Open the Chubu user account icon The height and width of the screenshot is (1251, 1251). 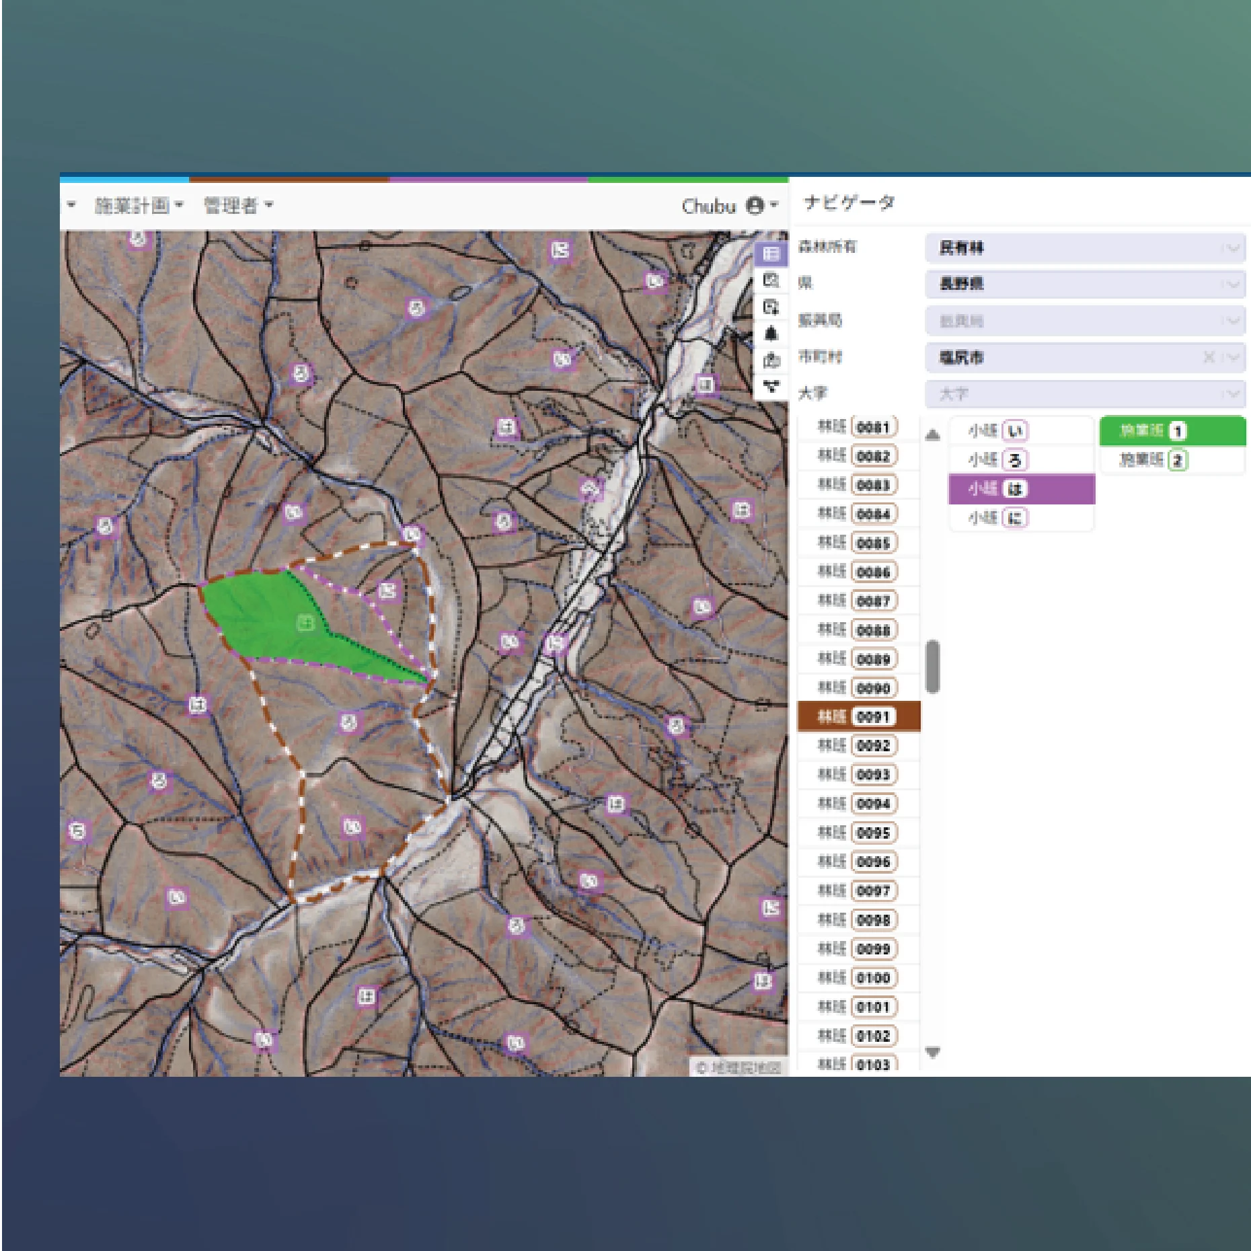point(755,204)
